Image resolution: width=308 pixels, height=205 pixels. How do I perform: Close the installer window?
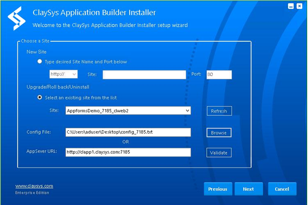point(299,6)
